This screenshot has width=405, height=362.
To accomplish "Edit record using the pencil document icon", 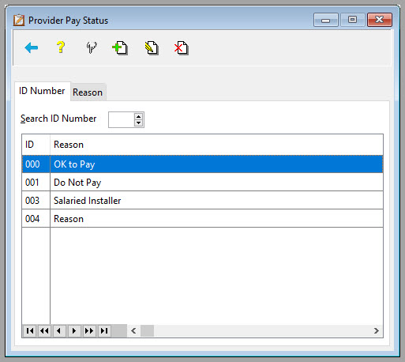I will [152, 48].
